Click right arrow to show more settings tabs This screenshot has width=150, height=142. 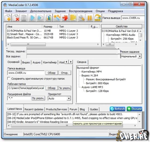coord(71,62)
